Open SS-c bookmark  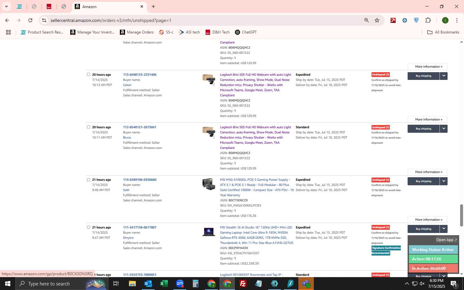pos(166,32)
